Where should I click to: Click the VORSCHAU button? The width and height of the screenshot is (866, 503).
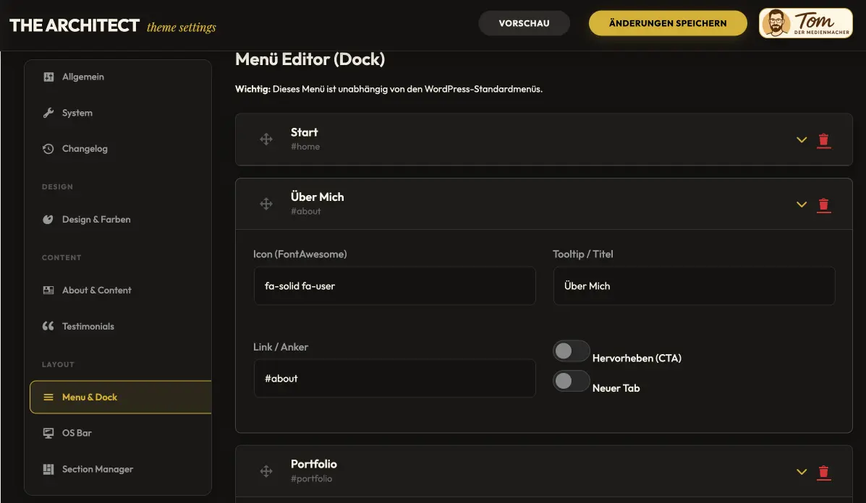click(524, 22)
